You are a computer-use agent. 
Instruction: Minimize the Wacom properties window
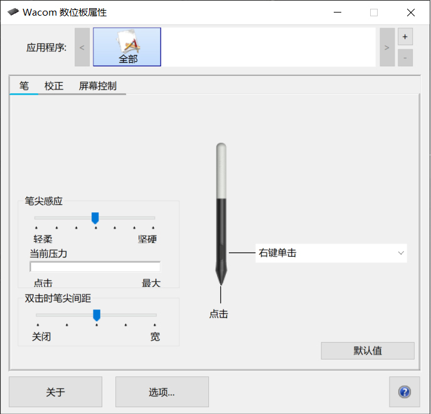tap(338, 13)
